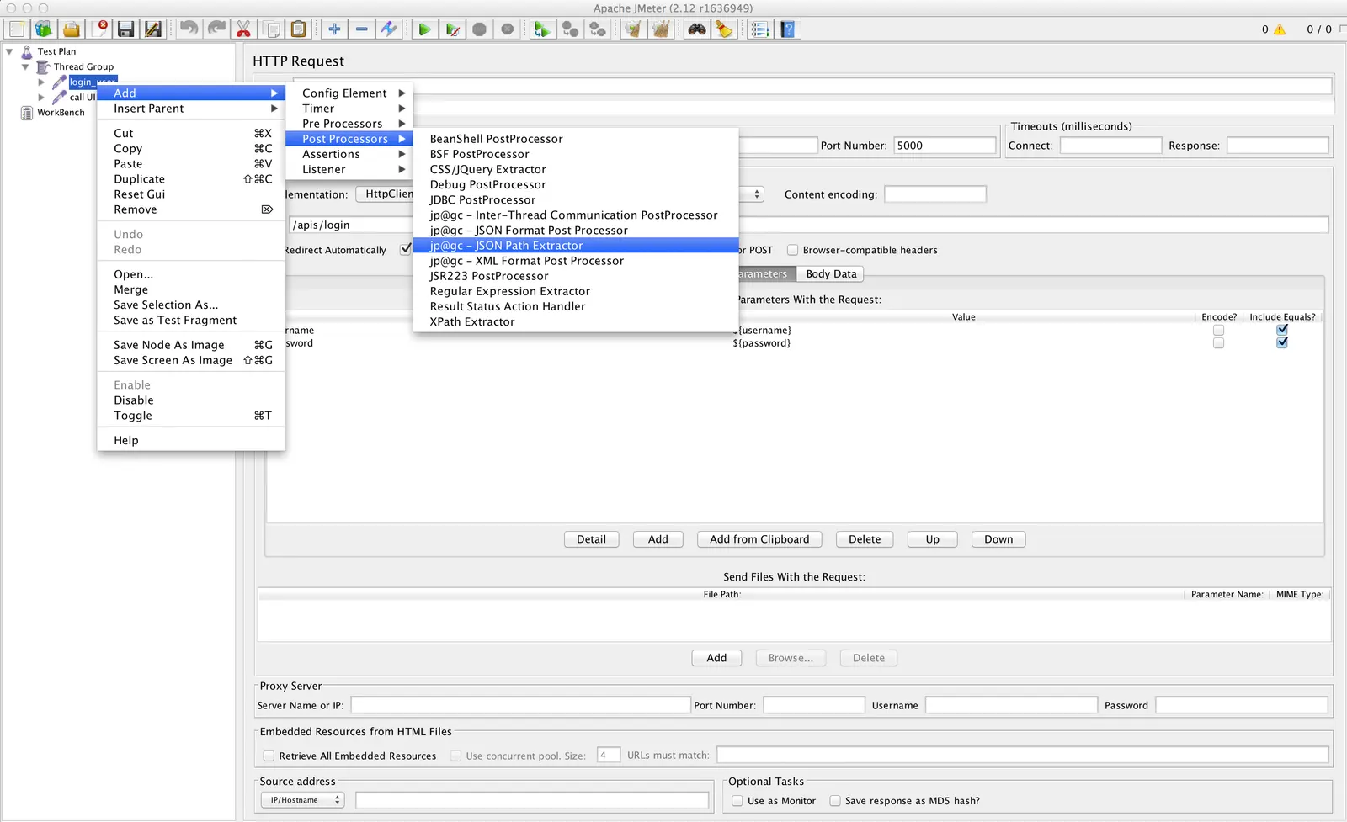
Task: Save the test plan with the floppy icon
Action: [126, 29]
